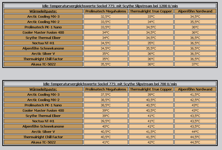
Task: Click Noctua NT-H1 label in 1200 U/min table
Action: pyautogui.click(x=43, y=43)
